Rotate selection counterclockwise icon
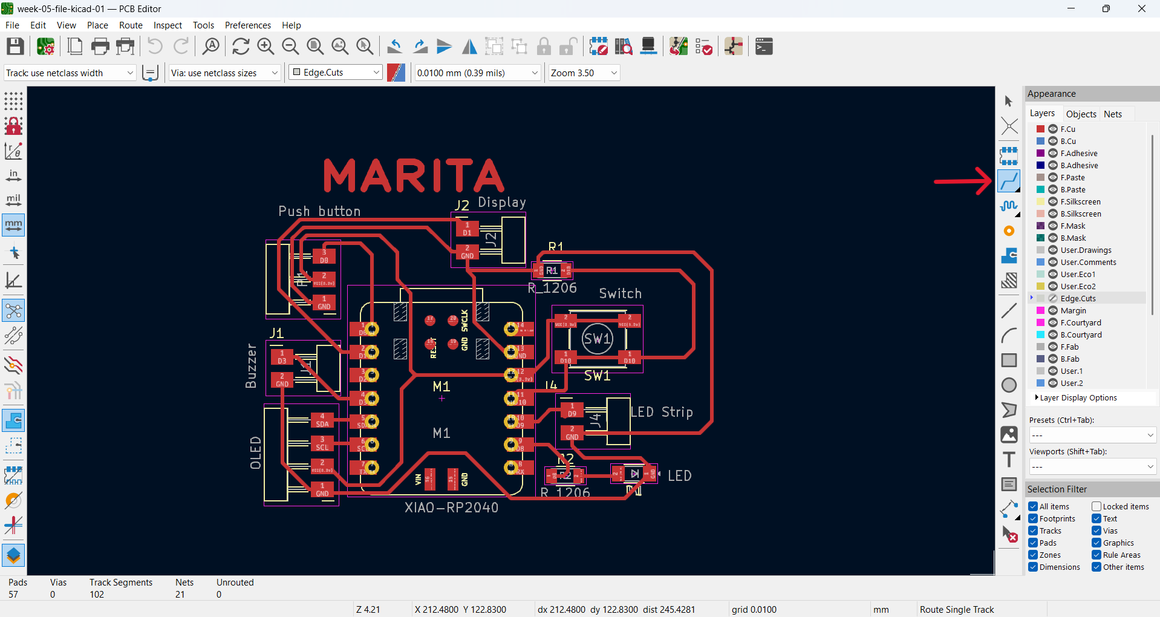Screen dimensions: 1160x617 pos(395,47)
